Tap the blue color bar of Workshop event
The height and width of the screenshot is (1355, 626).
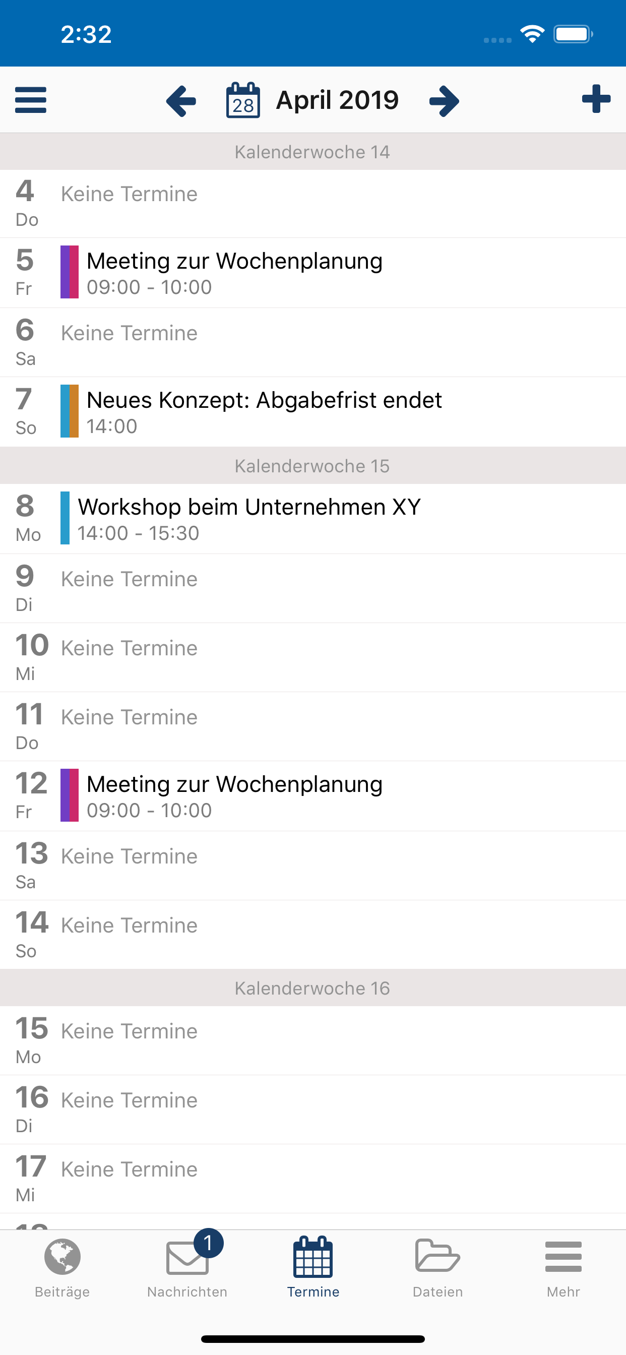[65, 518]
